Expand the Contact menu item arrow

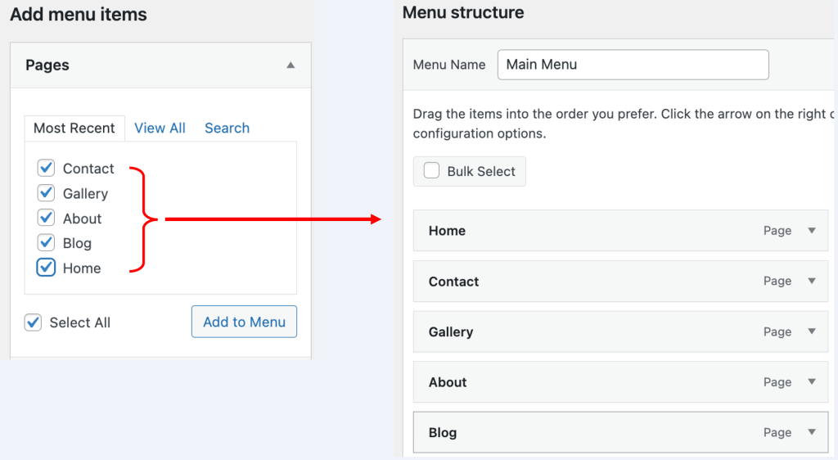812,281
